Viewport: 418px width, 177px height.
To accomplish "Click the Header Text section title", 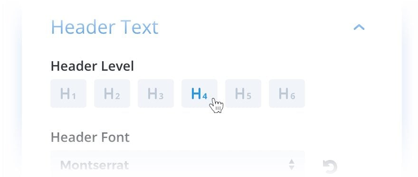I will (104, 27).
